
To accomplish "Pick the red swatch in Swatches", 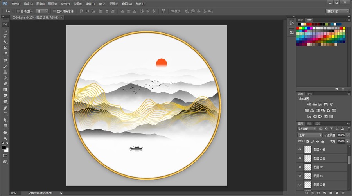I will 298,28.
